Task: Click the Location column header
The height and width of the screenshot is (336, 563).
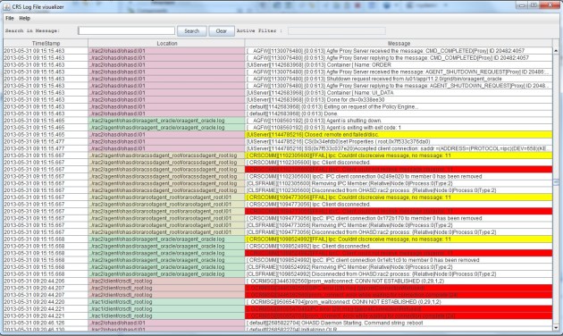Action: 167,44
